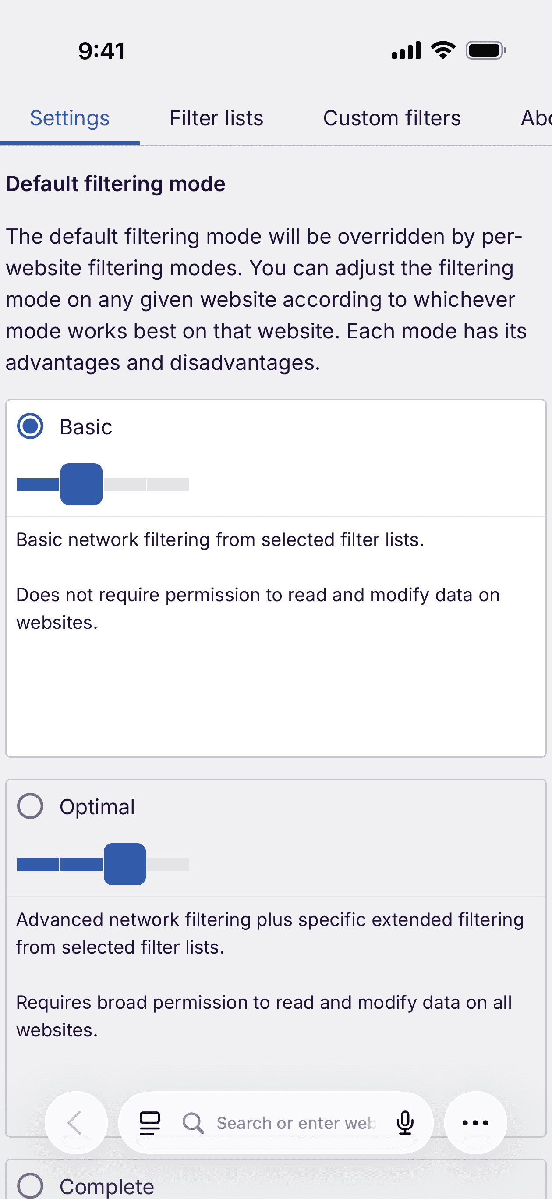Select the Complete filtering mode

pyautogui.click(x=30, y=1185)
